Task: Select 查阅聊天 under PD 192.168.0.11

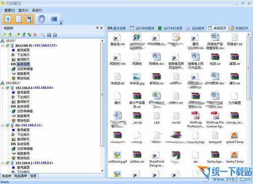Action: click(x=23, y=139)
